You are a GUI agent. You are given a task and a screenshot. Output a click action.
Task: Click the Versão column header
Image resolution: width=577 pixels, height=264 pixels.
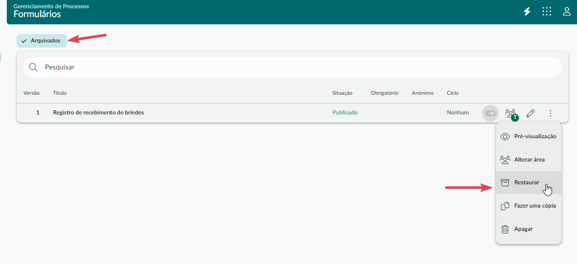31,93
